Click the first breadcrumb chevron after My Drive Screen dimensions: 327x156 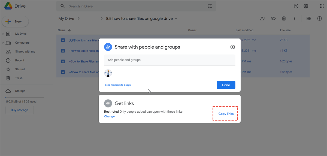78,19
